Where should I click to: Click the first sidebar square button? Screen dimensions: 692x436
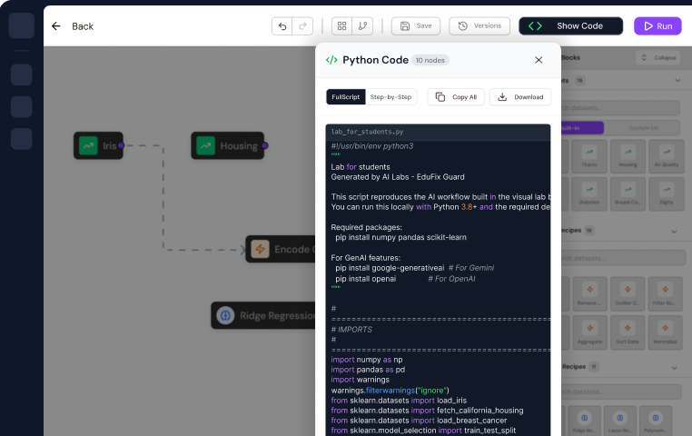click(x=21, y=74)
